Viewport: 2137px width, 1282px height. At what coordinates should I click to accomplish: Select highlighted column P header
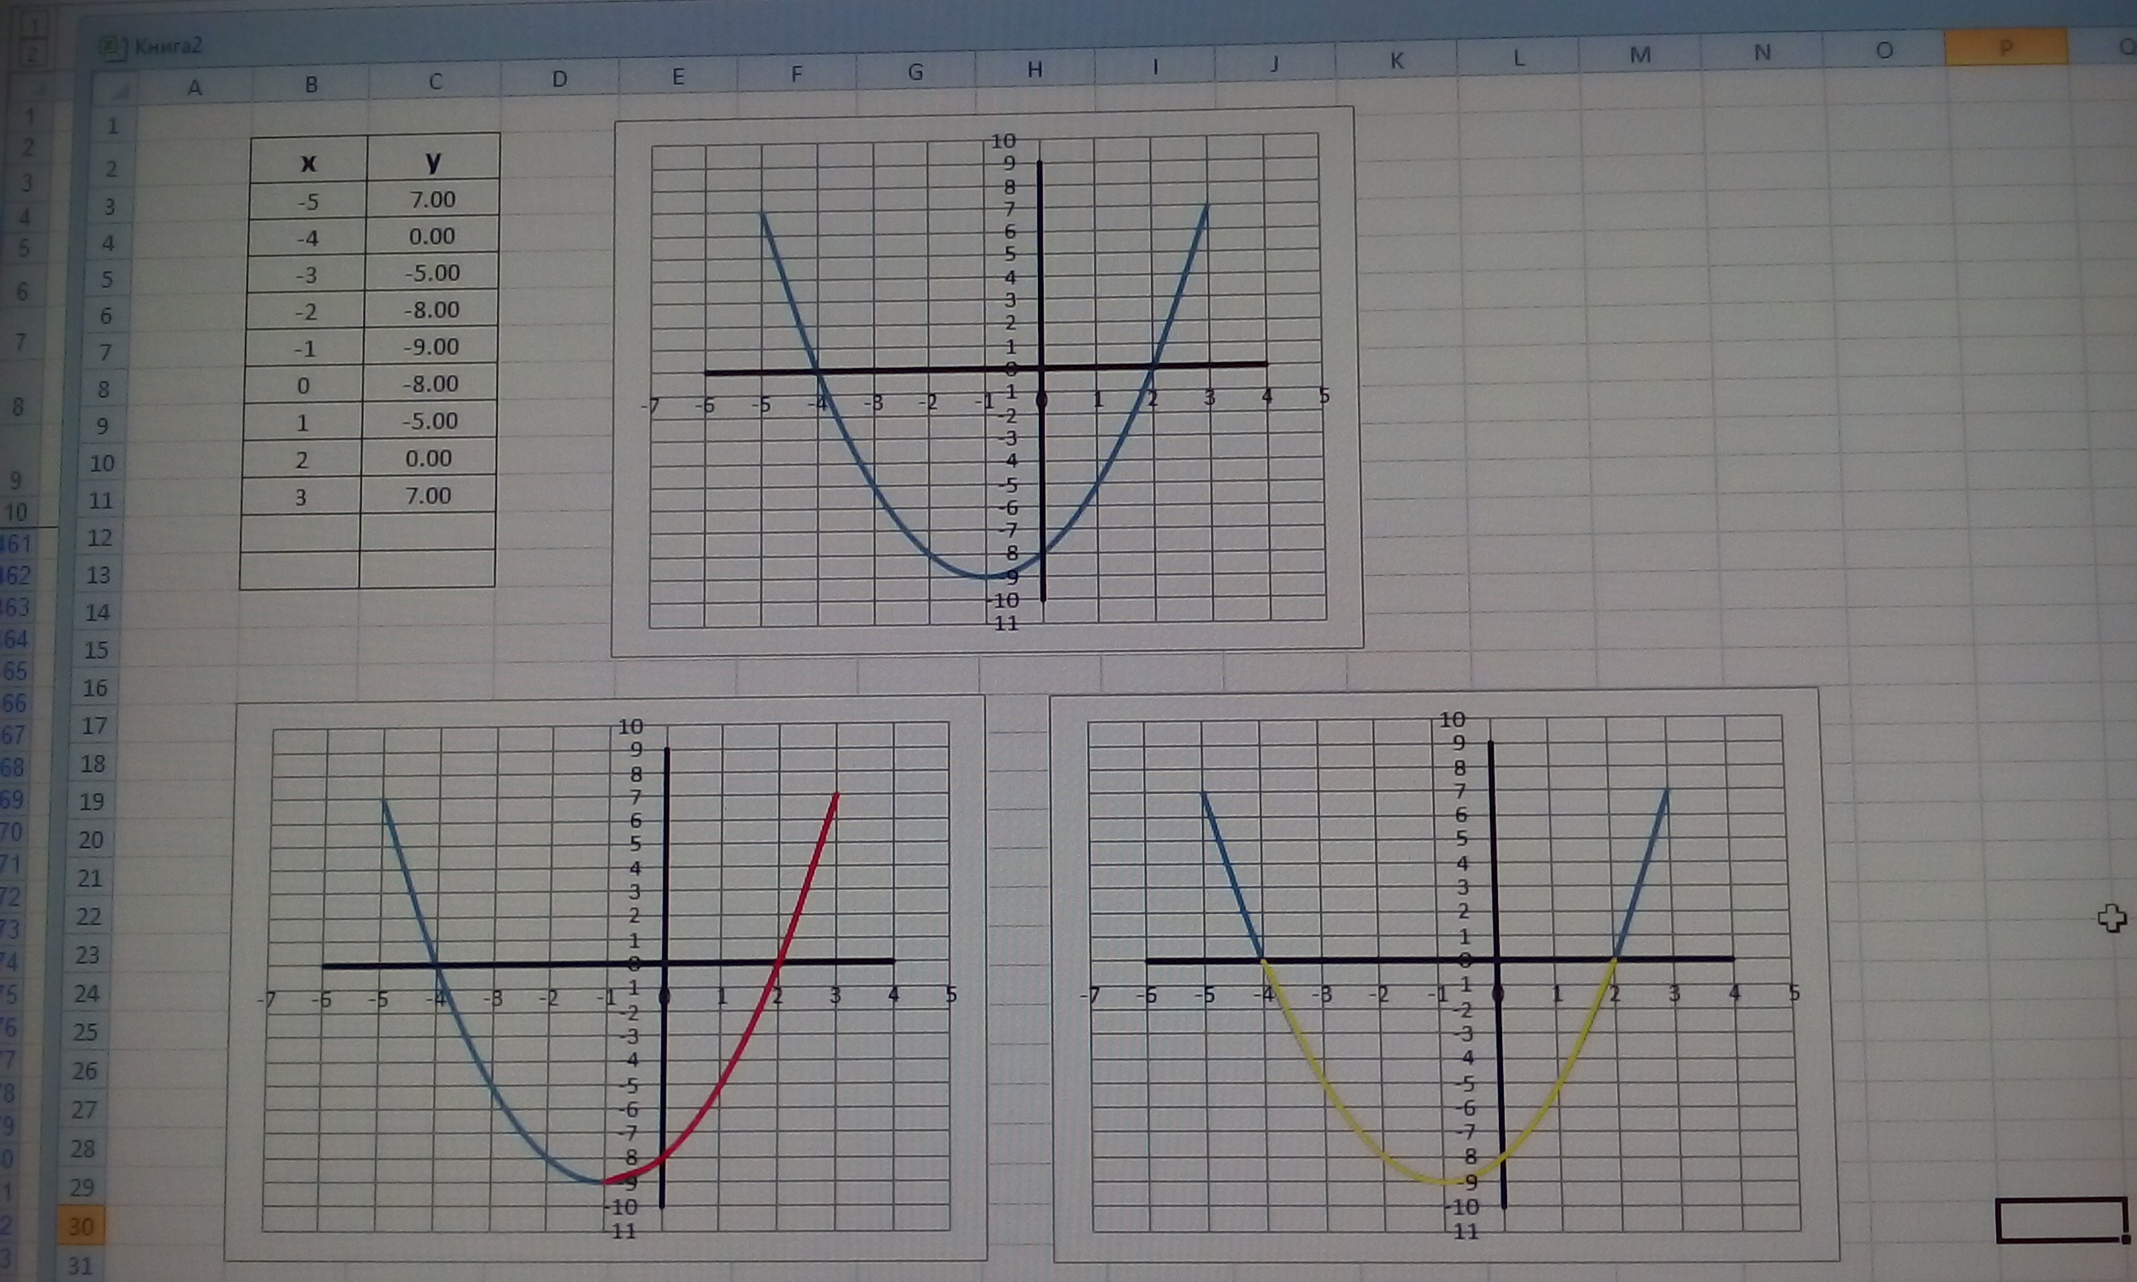pos(2005,47)
